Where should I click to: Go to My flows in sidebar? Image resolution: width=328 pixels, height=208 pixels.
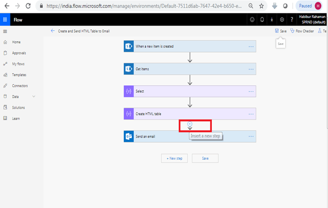pyautogui.click(x=18, y=64)
